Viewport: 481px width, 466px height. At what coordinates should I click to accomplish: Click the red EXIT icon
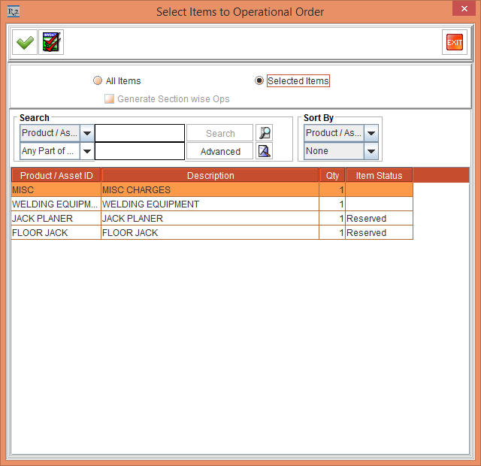(x=455, y=43)
